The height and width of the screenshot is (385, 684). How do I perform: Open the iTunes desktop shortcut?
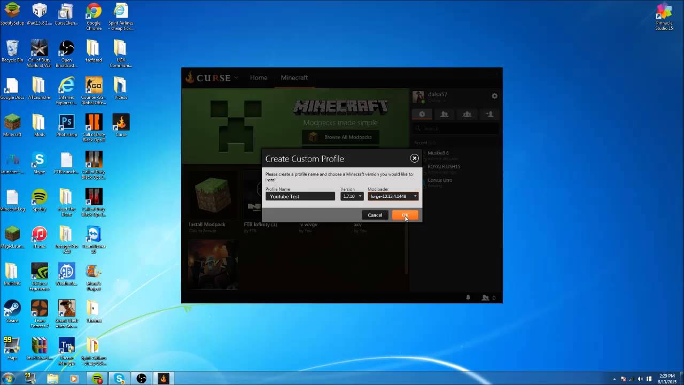(x=39, y=237)
